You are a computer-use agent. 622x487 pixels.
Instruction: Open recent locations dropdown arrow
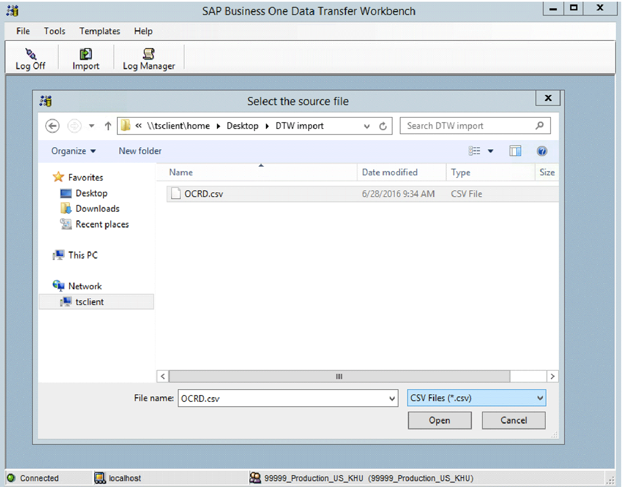(x=92, y=126)
